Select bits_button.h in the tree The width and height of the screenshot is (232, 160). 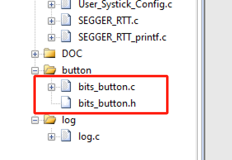click(x=107, y=103)
